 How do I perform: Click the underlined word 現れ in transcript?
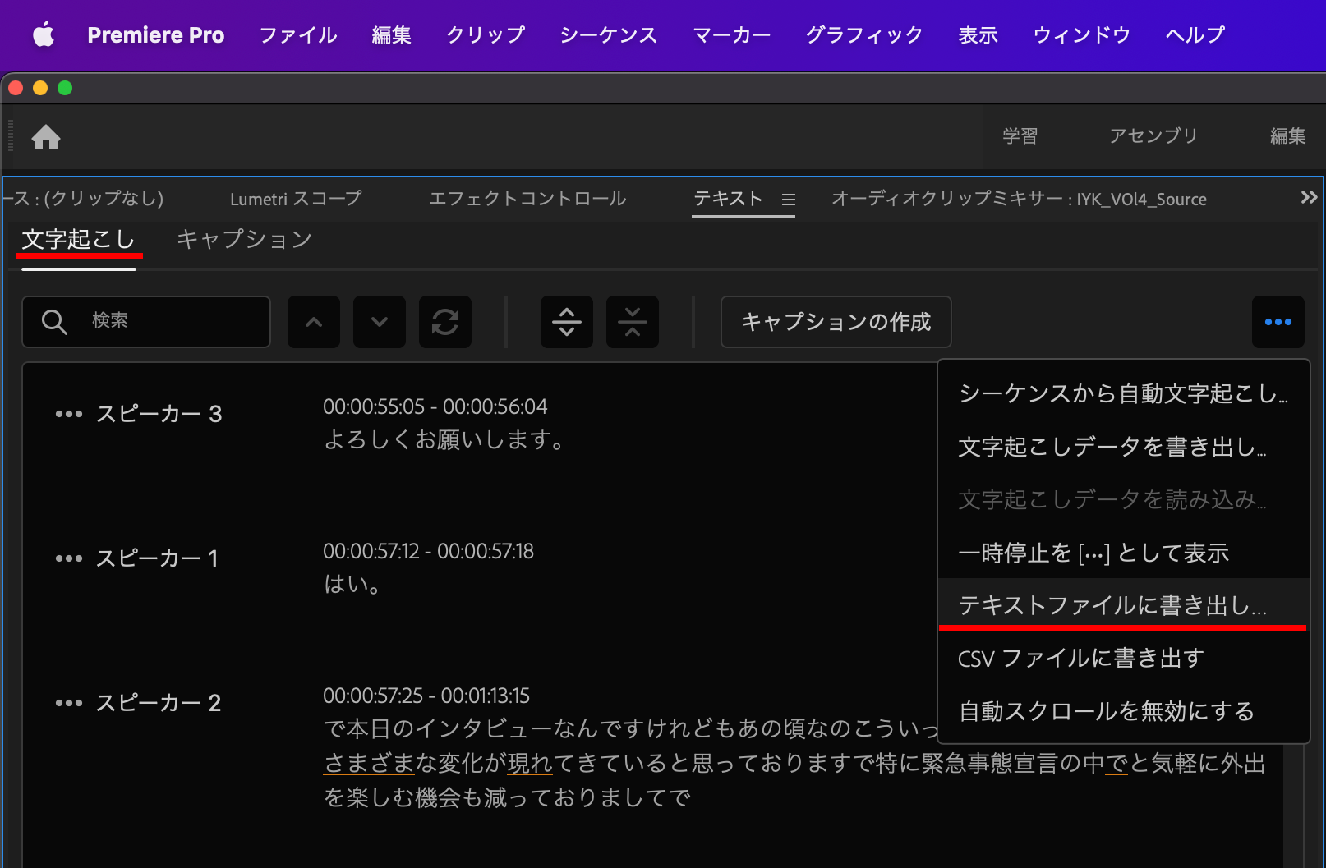coord(530,764)
